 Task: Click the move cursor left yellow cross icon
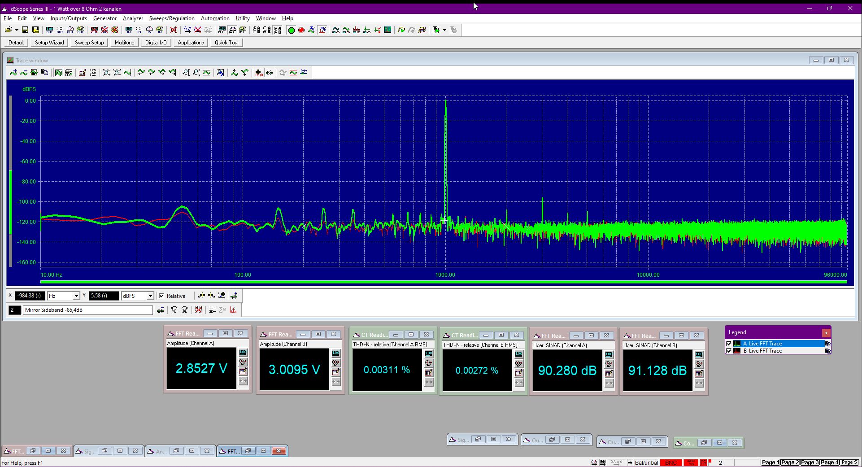201,296
